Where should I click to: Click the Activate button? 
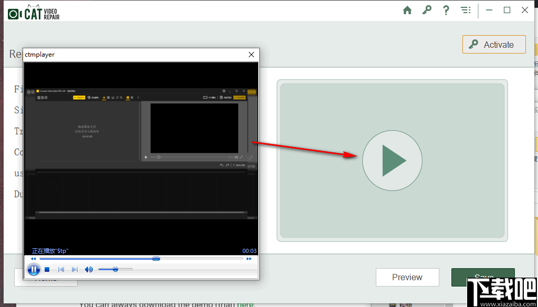[x=494, y=44]
